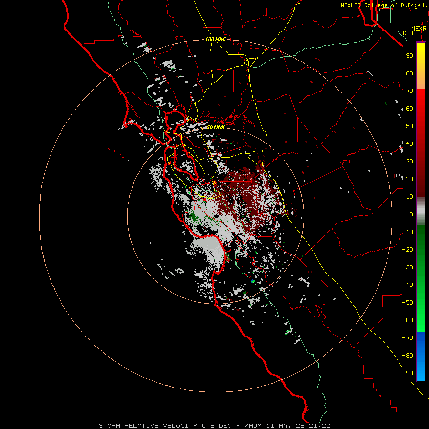Viewport: 429px width, 429px height.
Task: Click the 30 value on the velocity scale
Action: [x=409, y=162]
